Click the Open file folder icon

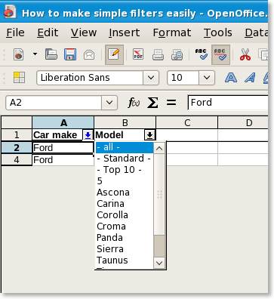pos(51,54)
